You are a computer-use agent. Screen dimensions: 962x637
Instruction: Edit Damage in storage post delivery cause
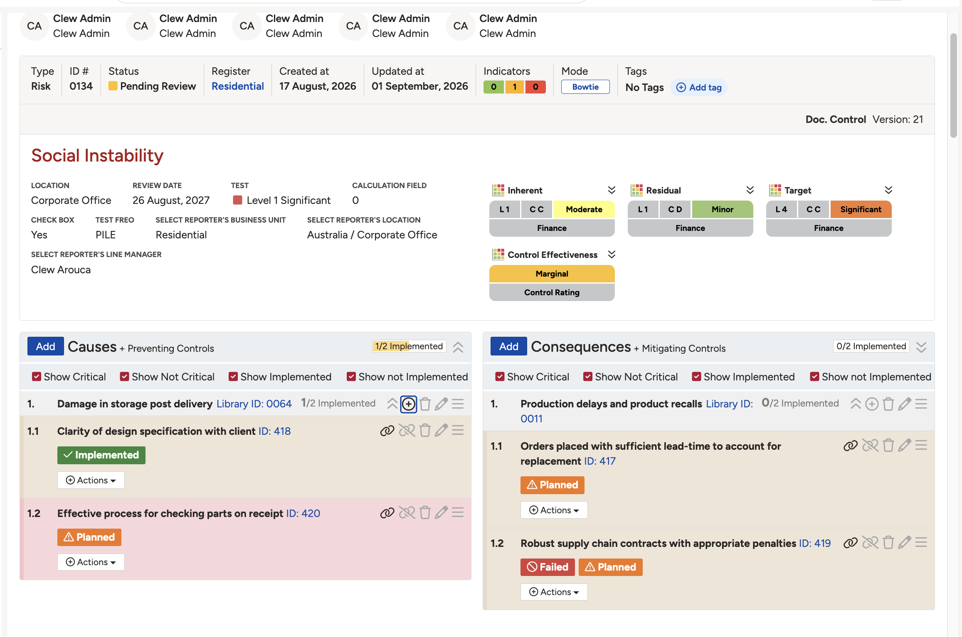(441, 404)
